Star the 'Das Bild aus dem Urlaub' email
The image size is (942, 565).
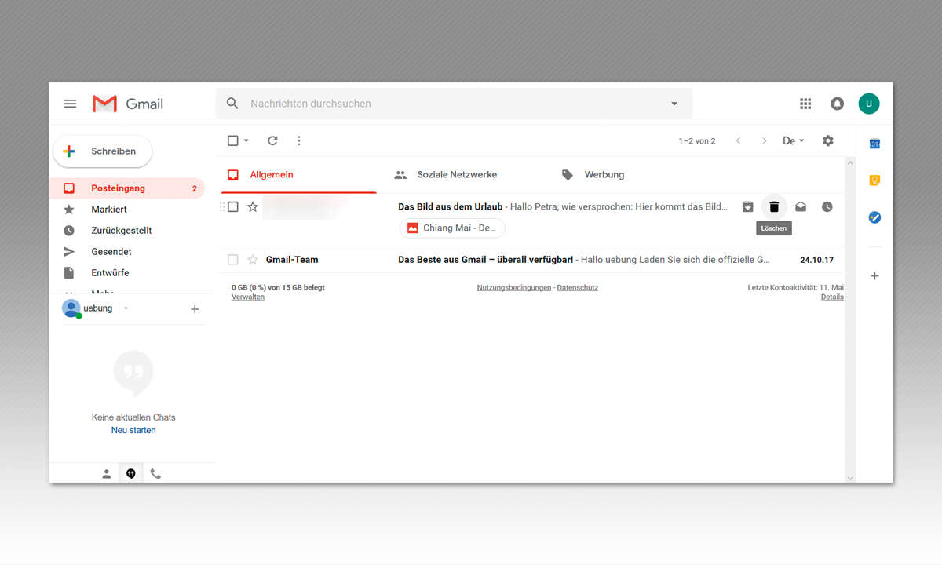pyautogui.click(x=253, y=207)
